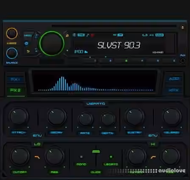
Task: Click the SLVST 903 preset name
Action: click(119, 45)
